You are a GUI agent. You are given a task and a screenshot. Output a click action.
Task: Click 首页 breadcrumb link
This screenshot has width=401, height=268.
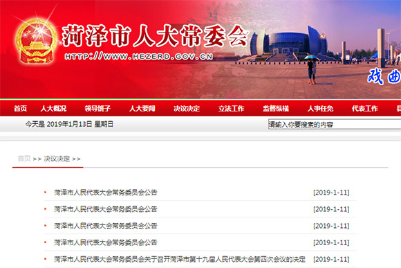[24, 159]
